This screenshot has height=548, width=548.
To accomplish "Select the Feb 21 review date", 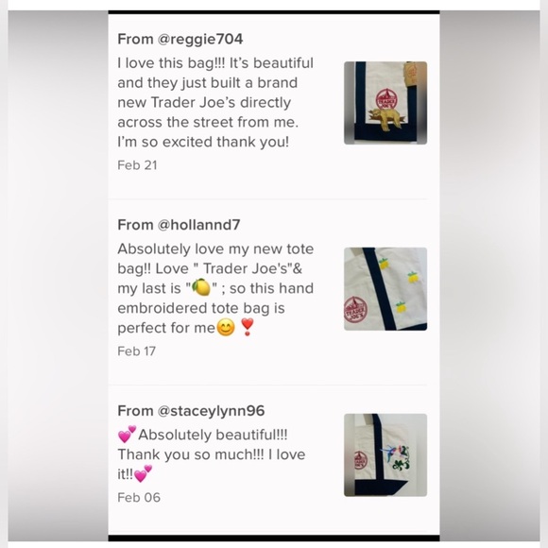I will pyautogui.click(x=137, y=165).
